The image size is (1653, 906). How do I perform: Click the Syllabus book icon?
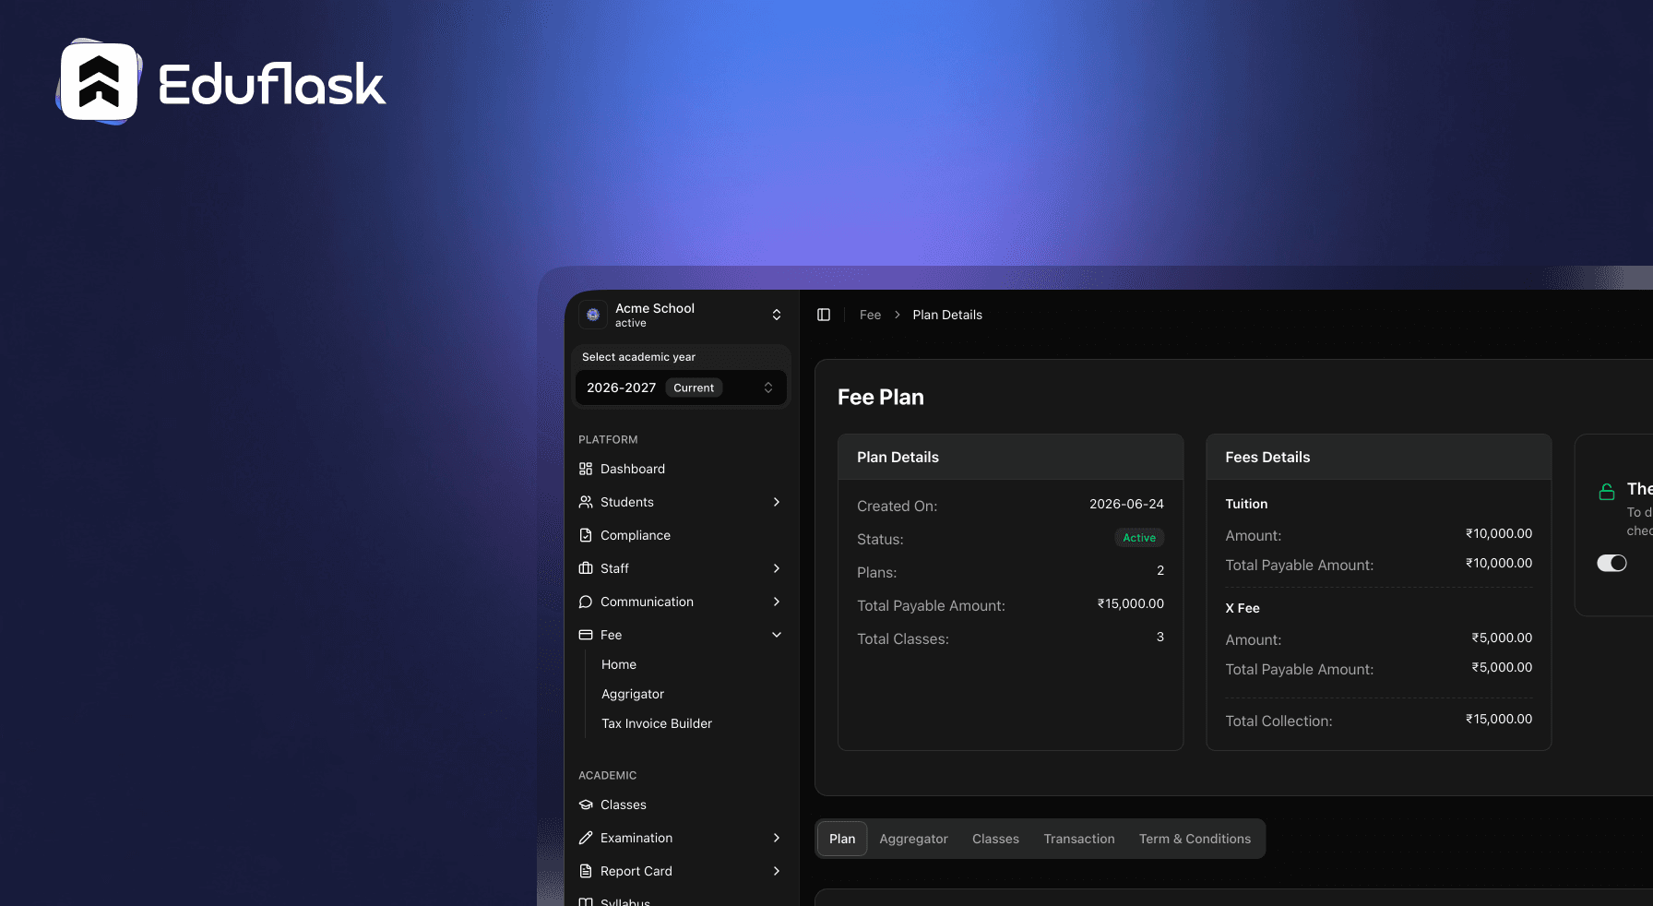click(x=586, y=901)
